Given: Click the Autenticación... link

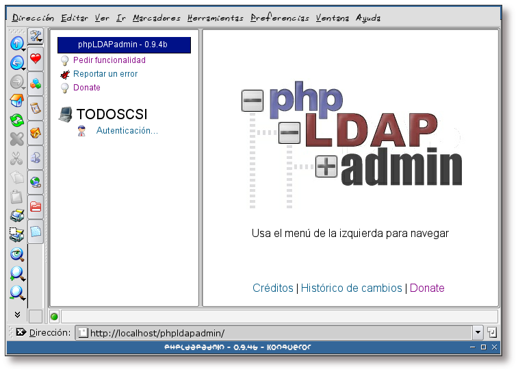Looking at the screenshot, I should [127, 130].
